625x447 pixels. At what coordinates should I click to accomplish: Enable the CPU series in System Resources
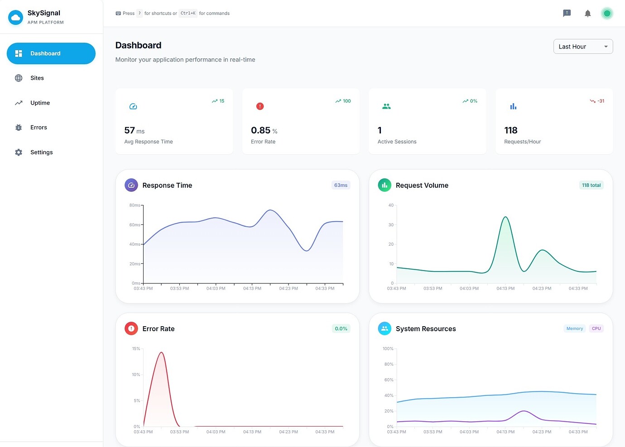[x=596, y=328]
